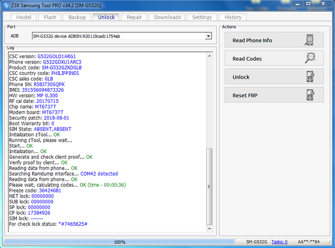
Task: Click the magnifier icon on Read Codes
Action: [x=310, y=58]
